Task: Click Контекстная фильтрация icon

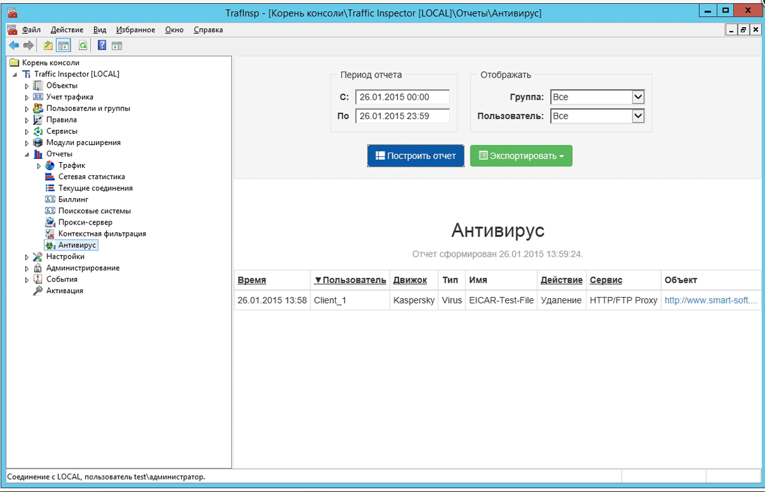Action: (50, 233)
